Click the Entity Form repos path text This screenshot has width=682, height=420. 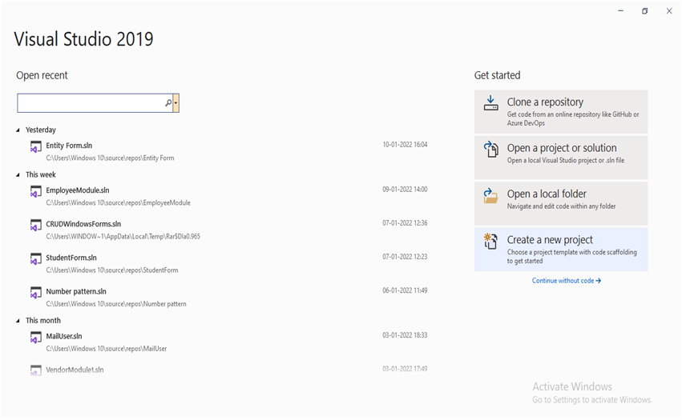110,158
